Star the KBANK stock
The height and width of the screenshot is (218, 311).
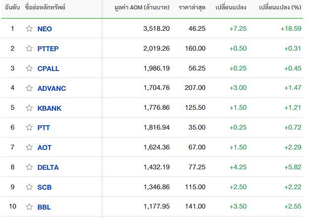tap(29, 108)
